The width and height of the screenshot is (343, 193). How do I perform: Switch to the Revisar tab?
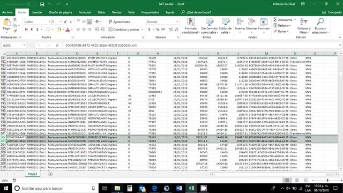click(x=117, y=12)
